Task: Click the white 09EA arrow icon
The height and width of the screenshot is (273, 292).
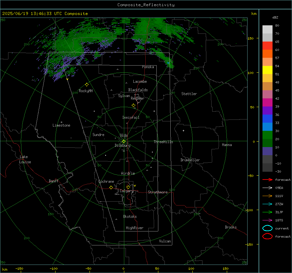Action: [267, 188]
